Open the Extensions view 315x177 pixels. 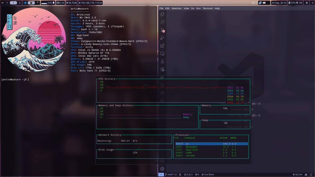(162, 46)
